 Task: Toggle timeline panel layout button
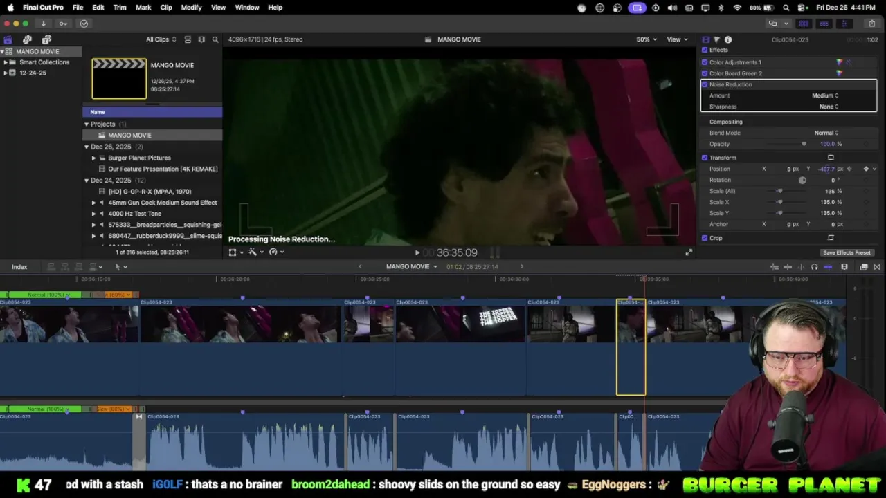[824, 24]
